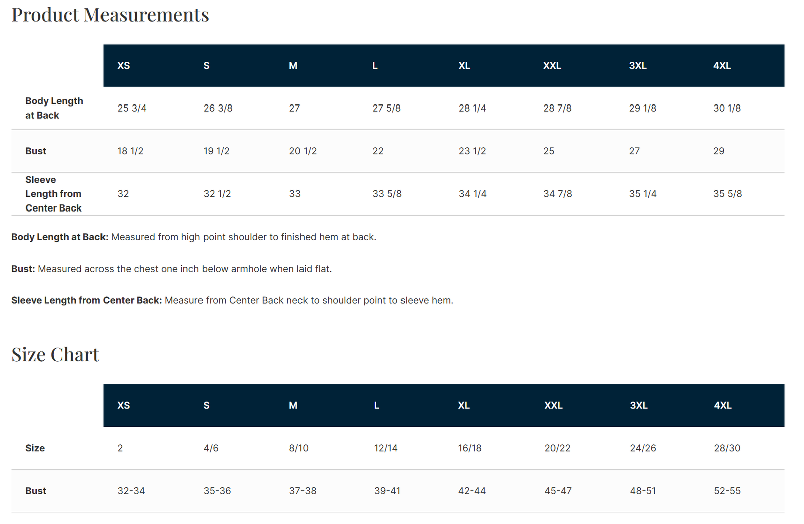The width and height of the screenshot is (804, 524).
Task: Select the 32-34 bust range cell
Action: pyautogui.click(x=131, y=491)
